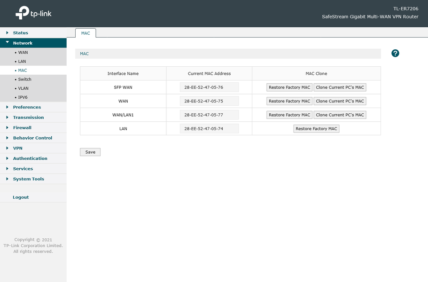428x282 pixels.
Task: Click the Save button
Action: click(x=90, y=152)
